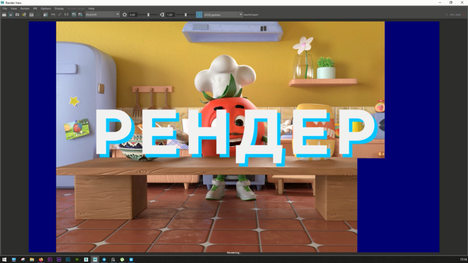Open the Render Settings icon
The width and height of the screenshot is (468, 263).
pyautogui.click(x=46, y=15)
